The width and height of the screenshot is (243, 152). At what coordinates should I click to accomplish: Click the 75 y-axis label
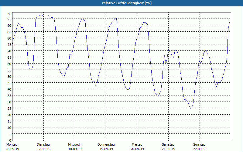click(x=9, y=44)
